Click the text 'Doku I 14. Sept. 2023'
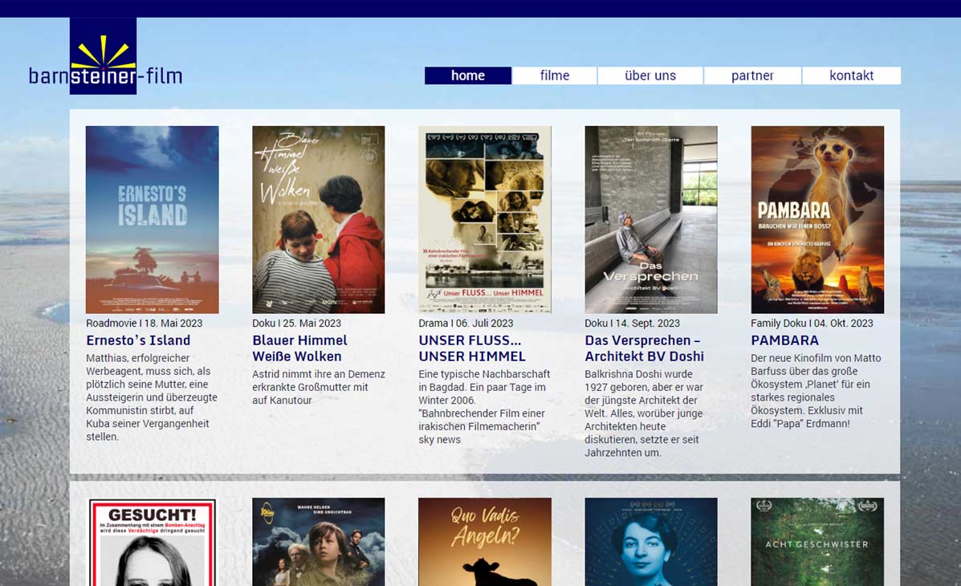Viewport: 961px width, 586px height. tap(633, 323)
